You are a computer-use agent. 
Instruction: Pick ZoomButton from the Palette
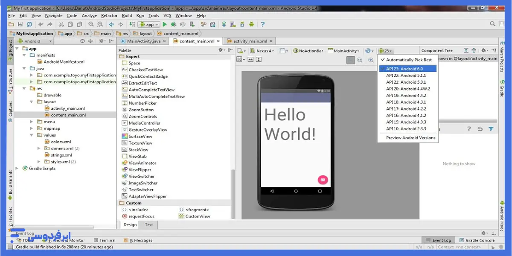137,110
